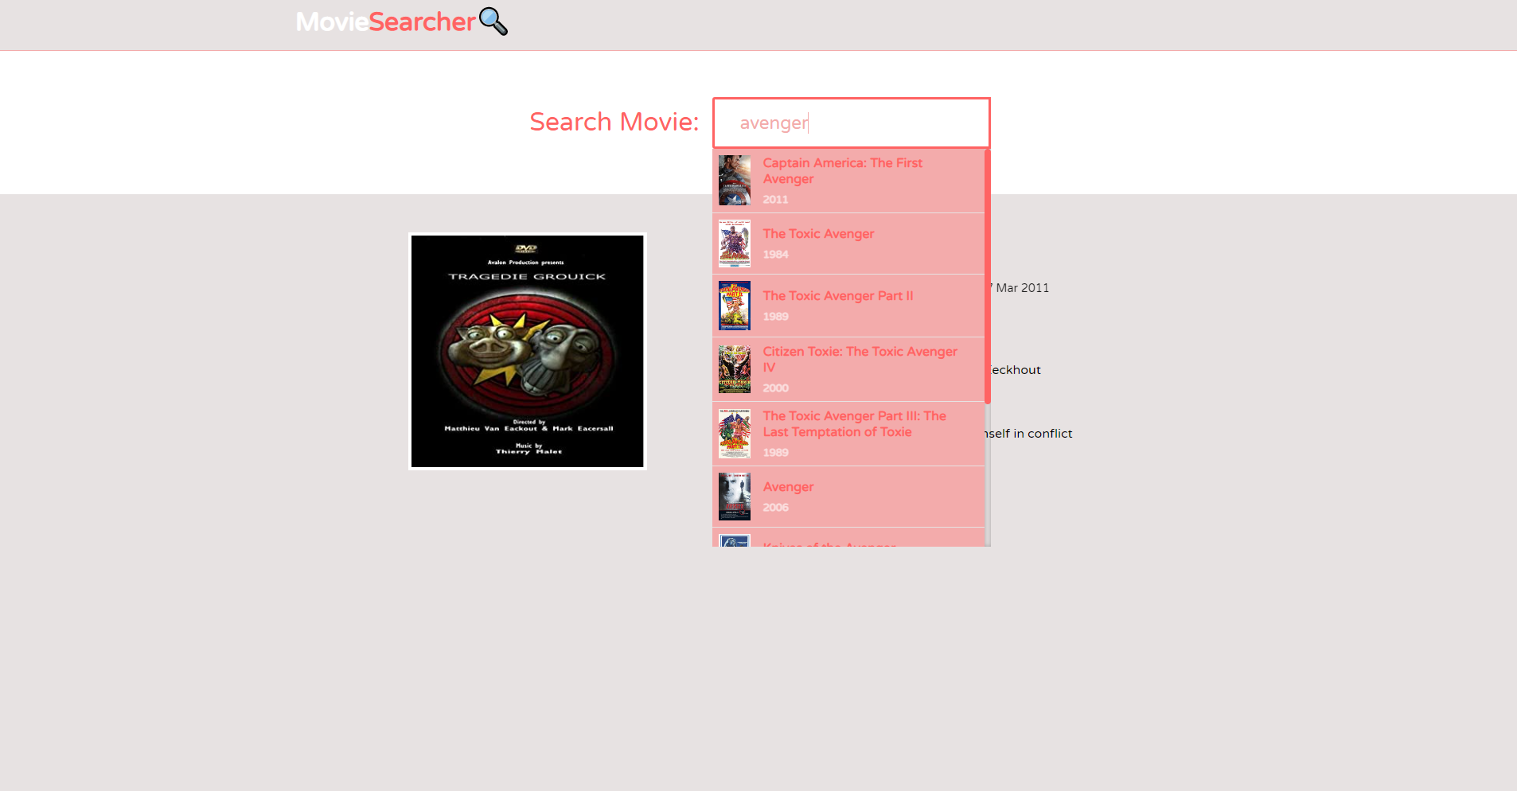Select Captain America: The First Avenger suggestion
The image size is (1517, 791).
848,181
